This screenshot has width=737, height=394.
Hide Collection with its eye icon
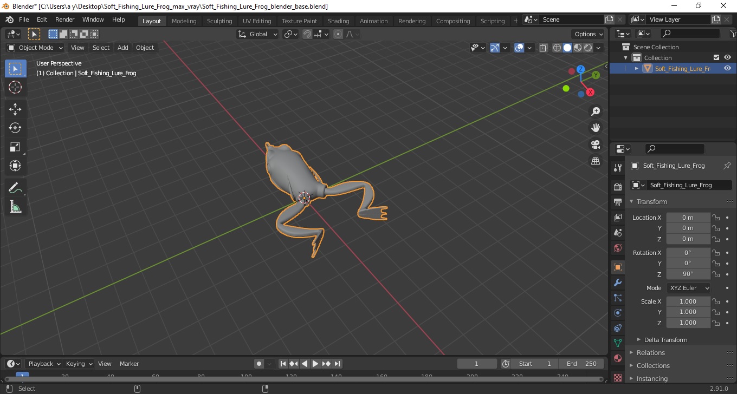coord(727,57)
